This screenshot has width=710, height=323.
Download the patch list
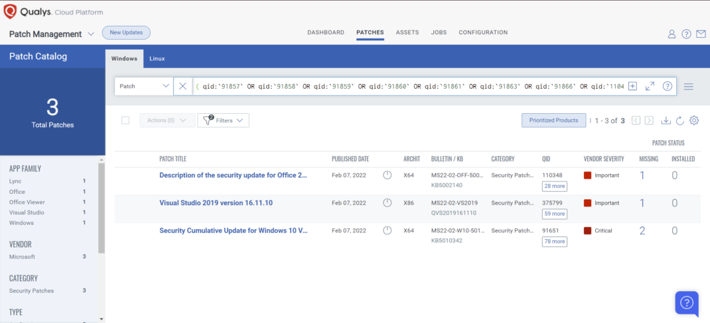click(666, 120)
